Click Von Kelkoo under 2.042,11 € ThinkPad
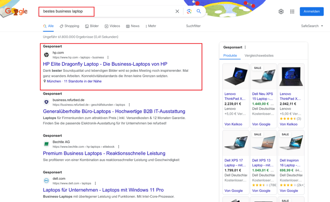The height and width of the screenshot is (202, 330). click(x=288, y=124)
